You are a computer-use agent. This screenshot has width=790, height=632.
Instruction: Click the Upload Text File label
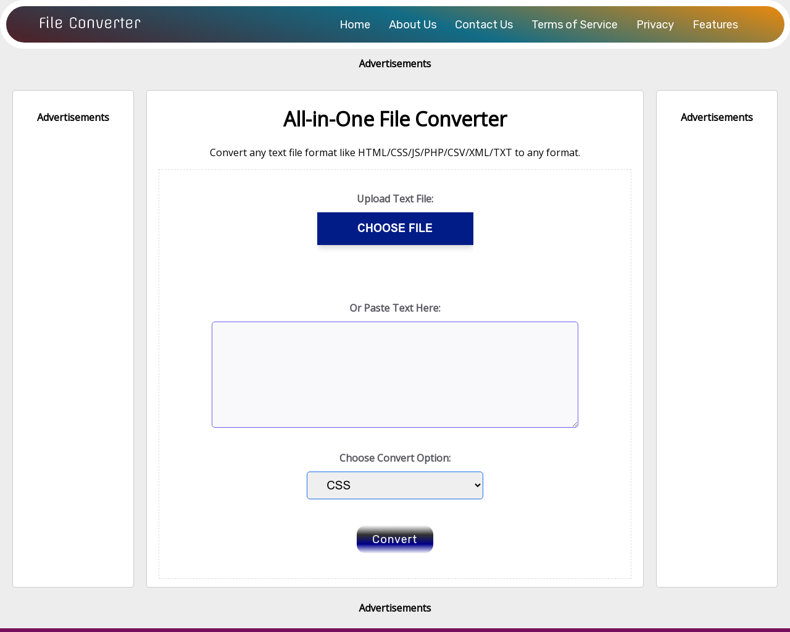(x=395, y=198)
